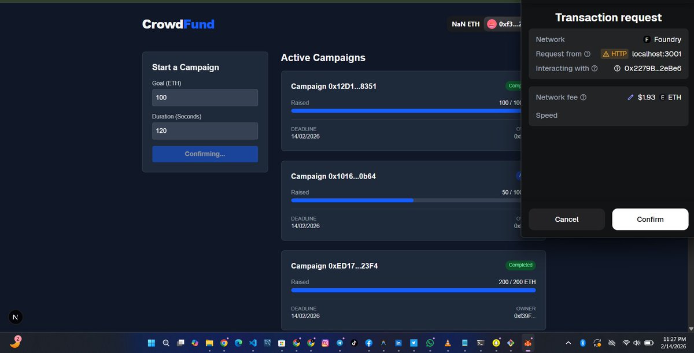Click the red wallet account avatar
The height and width of the screenshot is (353, 694).
click(x=491, y=24)
